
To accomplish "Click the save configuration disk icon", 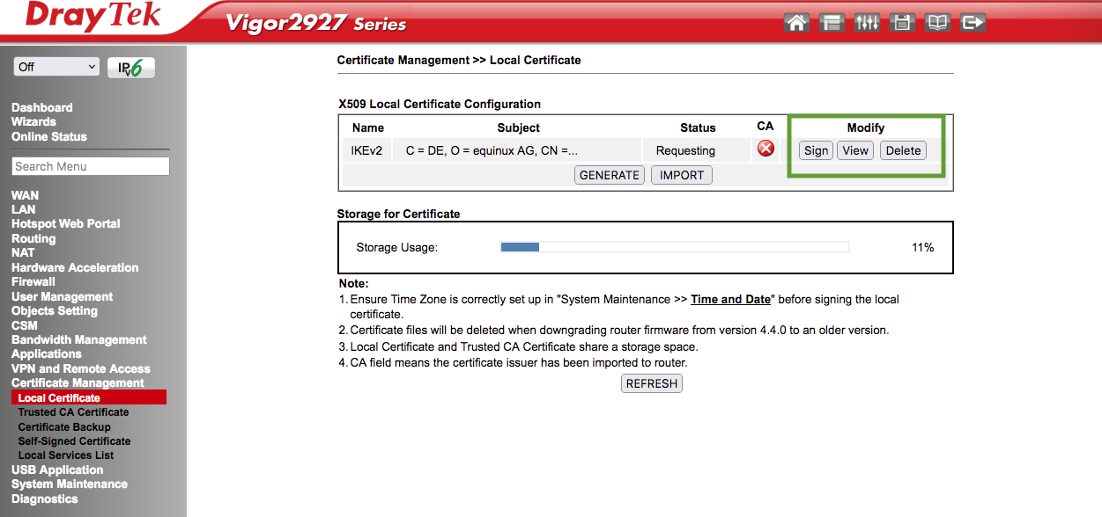I will coord(902,21).
